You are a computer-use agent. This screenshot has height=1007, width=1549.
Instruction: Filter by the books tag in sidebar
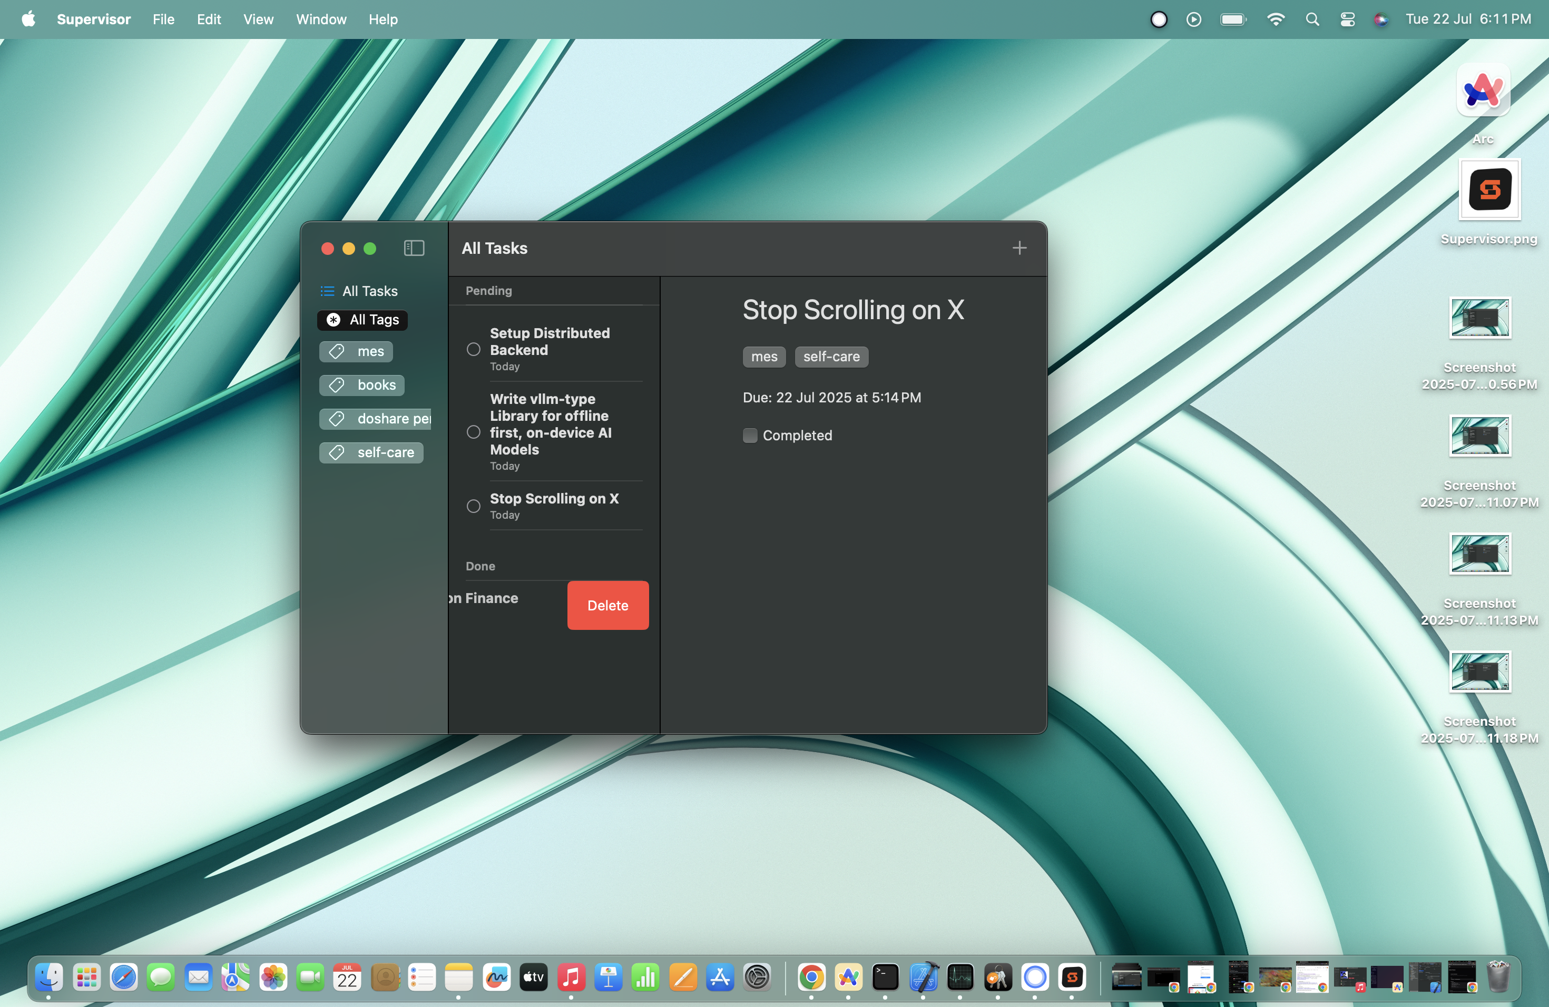click(362, 385)
